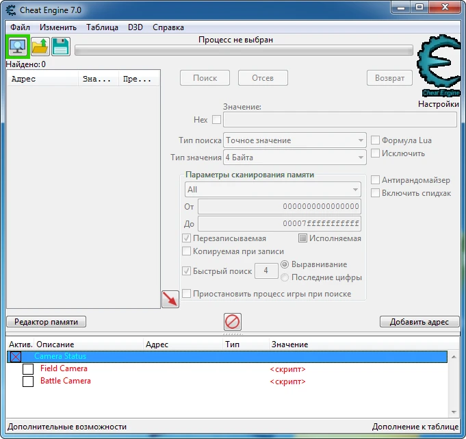
Task: Activate the Field Camera script checkbox
Action: pos(28,369)
